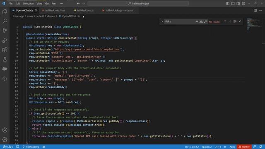This screenshot has width=265, height=149.
Task: Click the terminal icon left of TrailheadOrg
Action: pos(18,147)
